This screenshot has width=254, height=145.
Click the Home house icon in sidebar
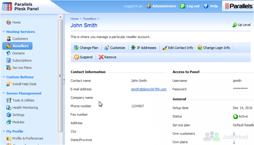[9, 22]
